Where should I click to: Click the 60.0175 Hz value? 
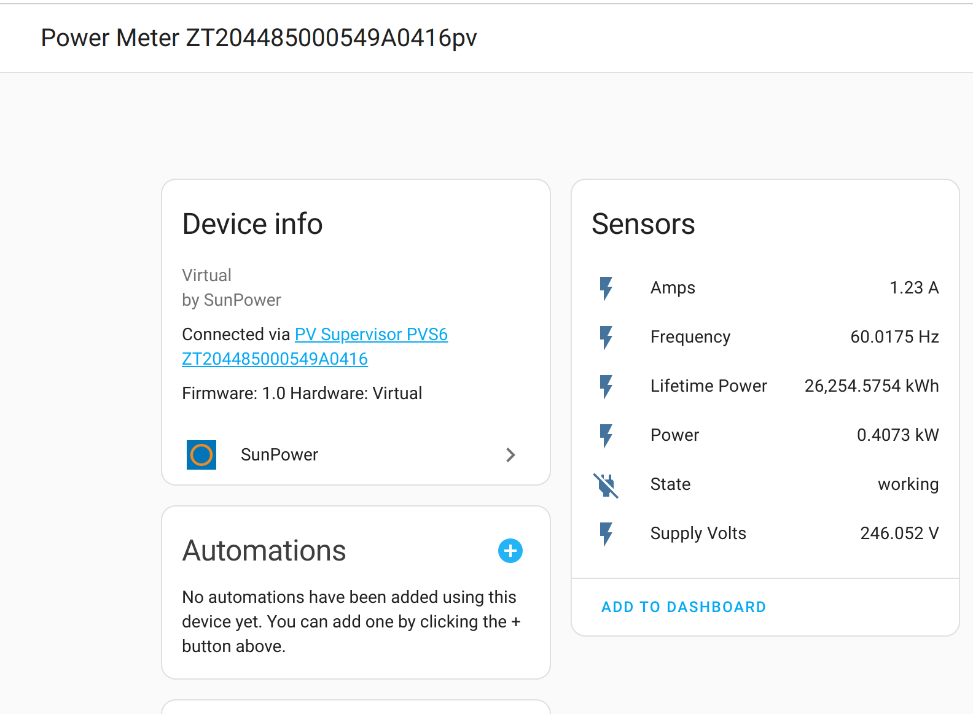(894, 337)
